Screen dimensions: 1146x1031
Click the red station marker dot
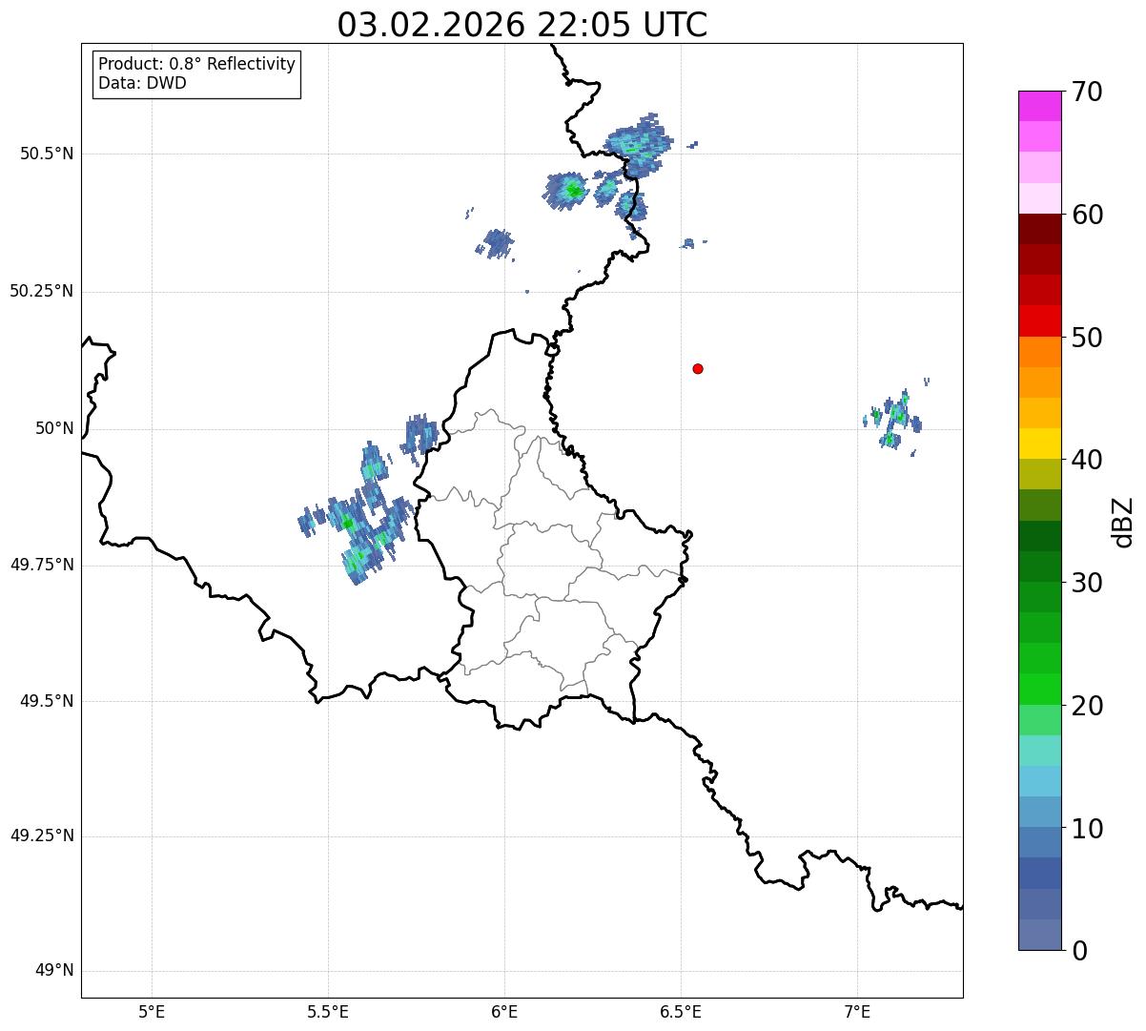[698, 368]
